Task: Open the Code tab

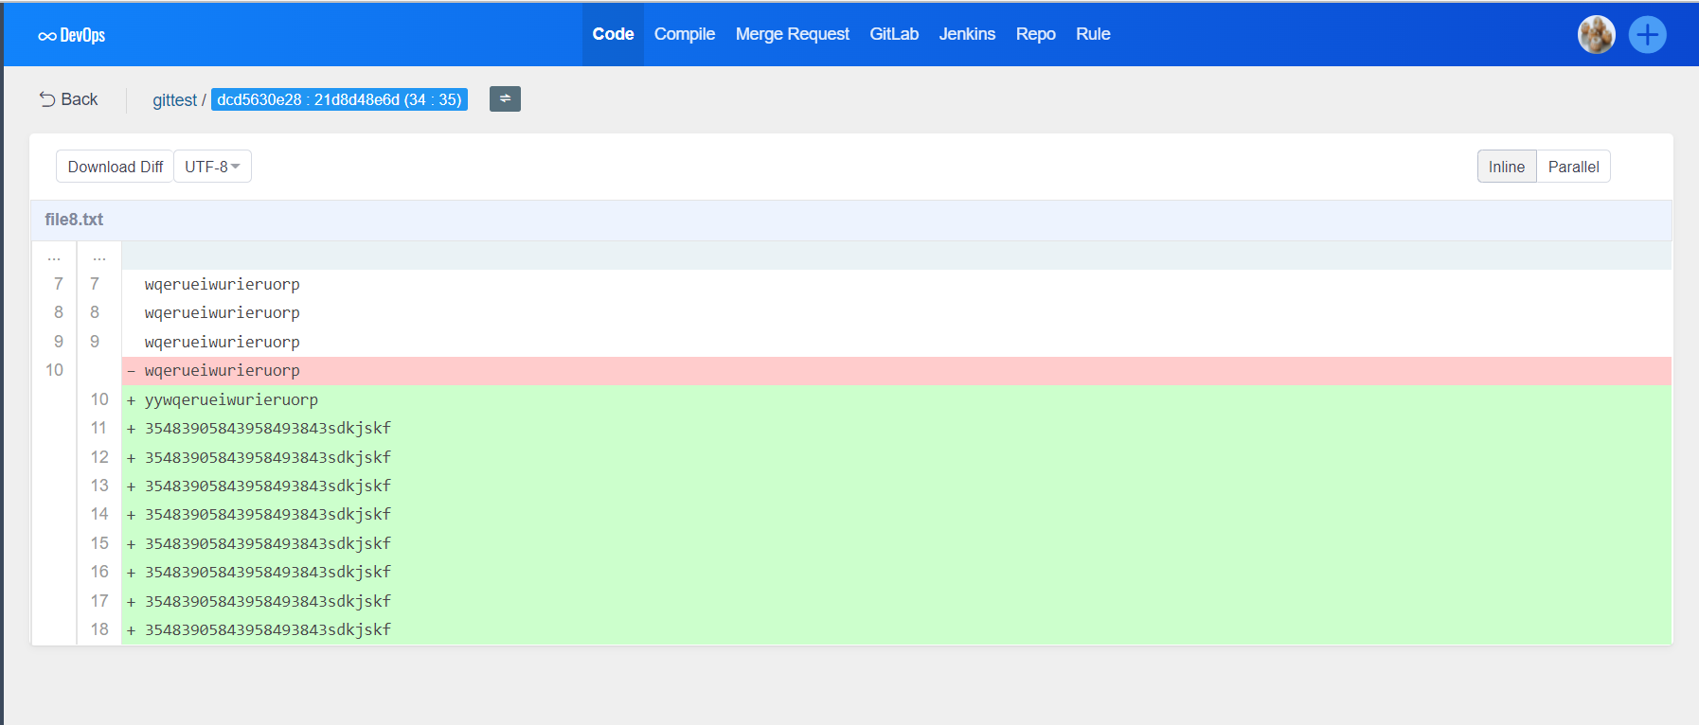Action: pyautogui.click(x=613, y=34)
